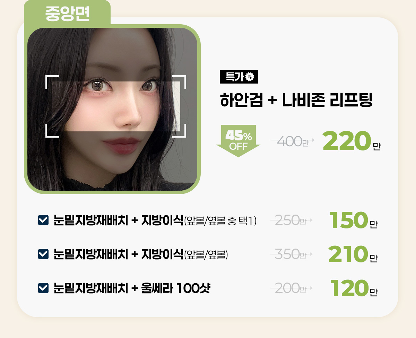
Task: Click the 120만 price
Action: point(353,288)
